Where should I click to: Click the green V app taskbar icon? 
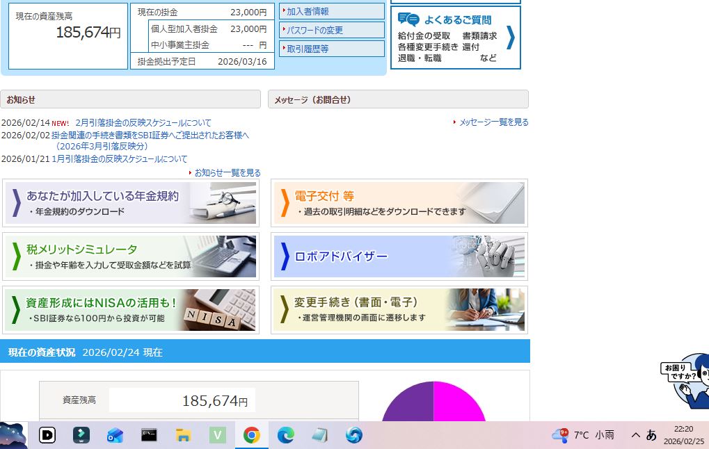pos(218,435)
